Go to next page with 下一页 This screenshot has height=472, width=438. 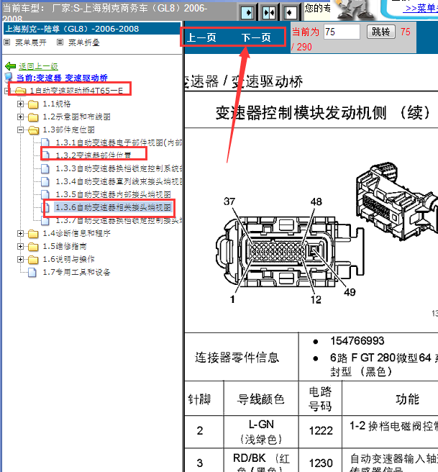pyautogui.click(x=256, y=37)
